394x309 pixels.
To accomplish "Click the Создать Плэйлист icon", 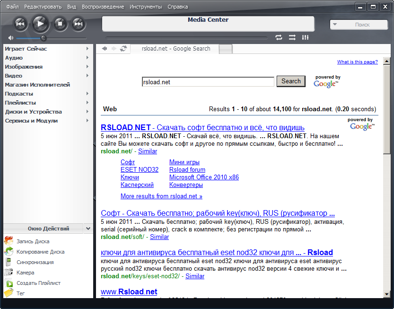I will click(x=9, y=283).
